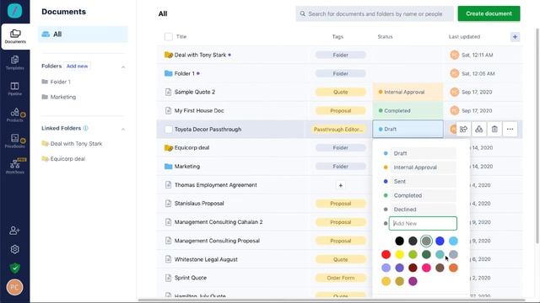Open the PC user avatar menu
Viewport: 540px width, 303px height.
tap(14, 287)
